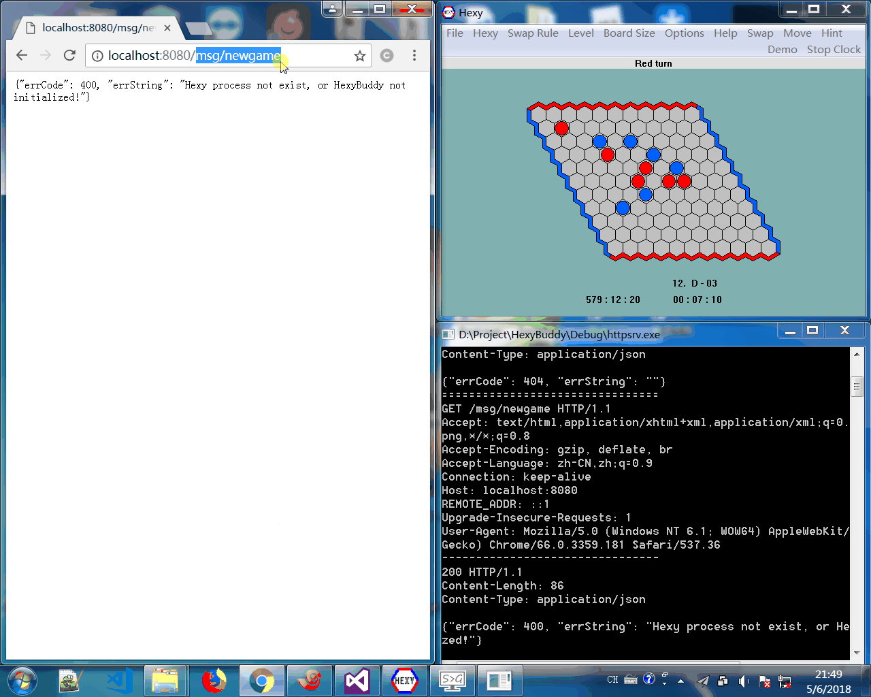Screen dimensions: 871x697
Task: Click Hint in Hexy menu bar
Action: (x=832, y=33)
